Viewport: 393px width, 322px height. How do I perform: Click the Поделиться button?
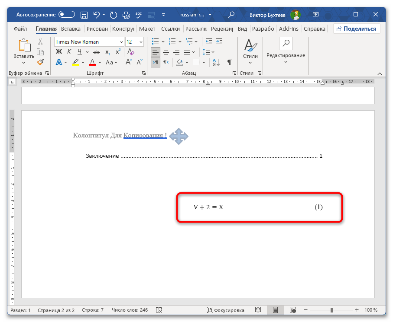[x=357, y=29]
